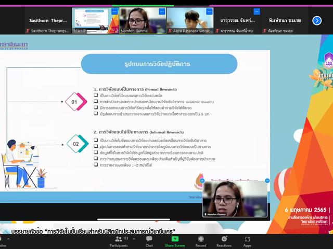Click muted mic icon beside Sasithorn Theprangs name

(x=28, y=31)
